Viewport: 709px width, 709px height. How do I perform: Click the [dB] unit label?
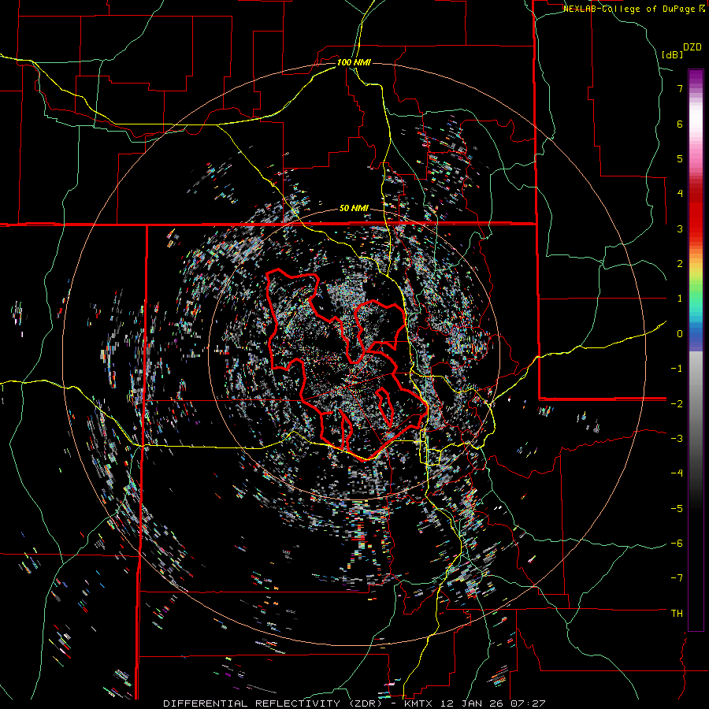[673, 54]
